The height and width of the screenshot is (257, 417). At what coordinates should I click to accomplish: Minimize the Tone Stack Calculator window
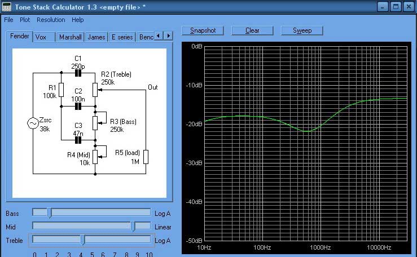coord(383,7)
